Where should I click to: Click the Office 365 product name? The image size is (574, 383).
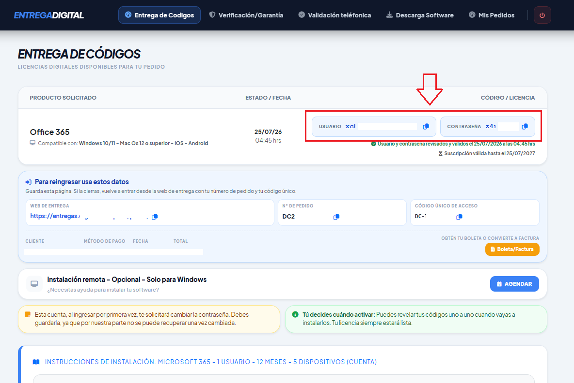pos(49,132)
